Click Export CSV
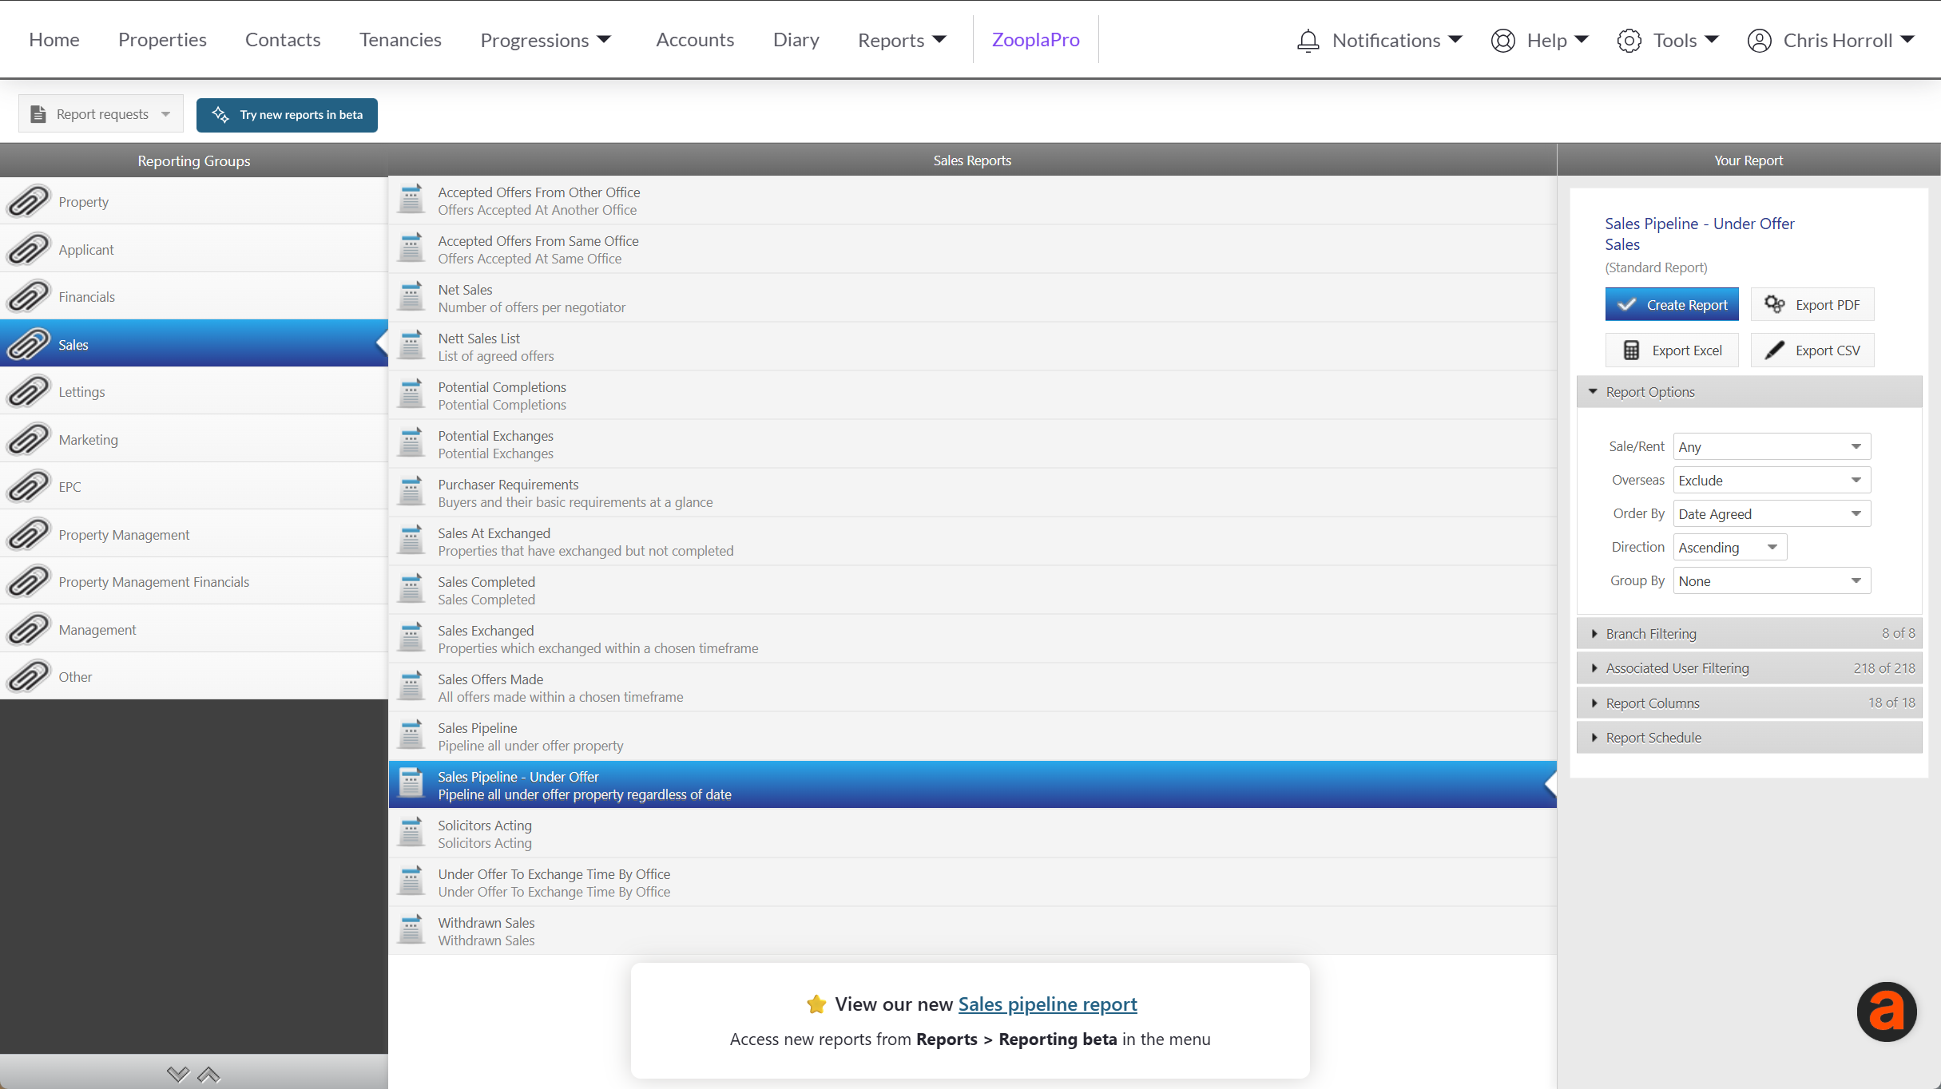Viewport: 1941px width, 1089px height. click(1812, 350)
